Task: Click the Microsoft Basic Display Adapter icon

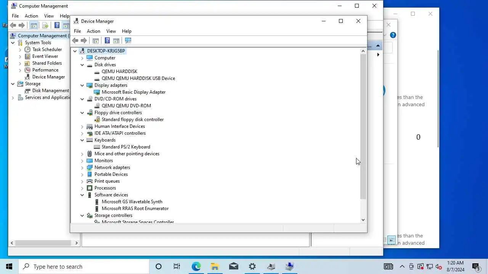Action: 97,92
